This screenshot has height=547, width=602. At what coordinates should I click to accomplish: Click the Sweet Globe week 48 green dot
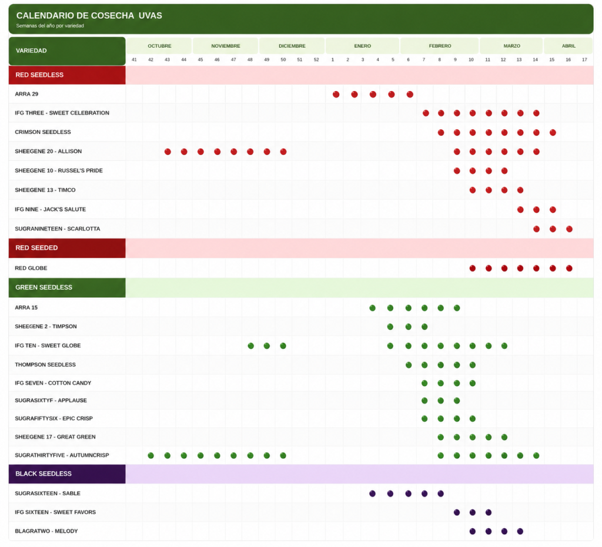click(250, 345)
